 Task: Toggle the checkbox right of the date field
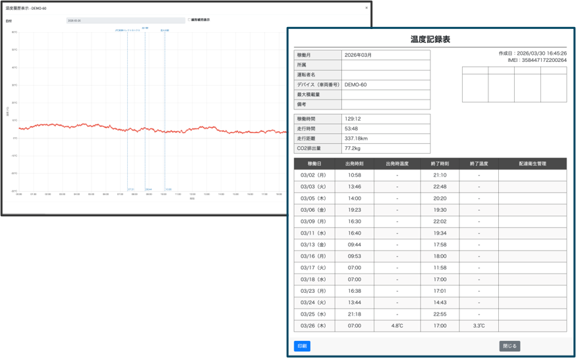[189, 20]
